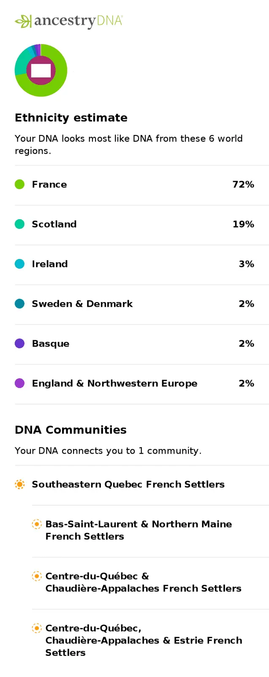Click the Bas-Saint-Laurent community sun icon

pos(37,524)
